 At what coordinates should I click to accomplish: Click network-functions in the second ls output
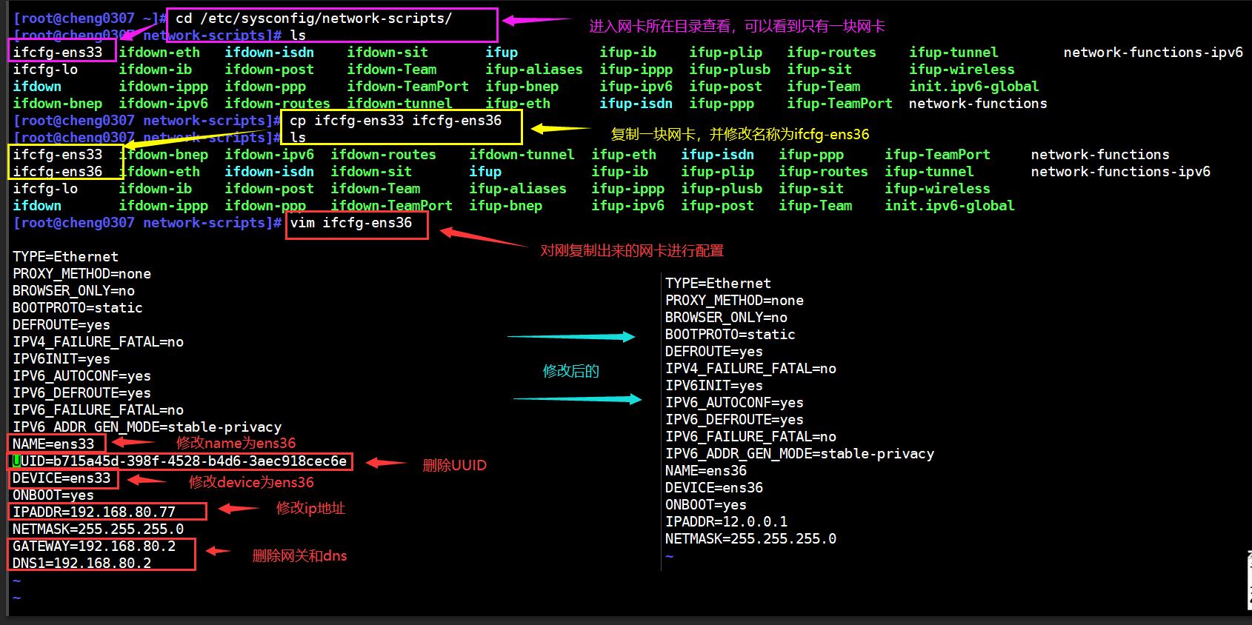tap(1100, 154)
